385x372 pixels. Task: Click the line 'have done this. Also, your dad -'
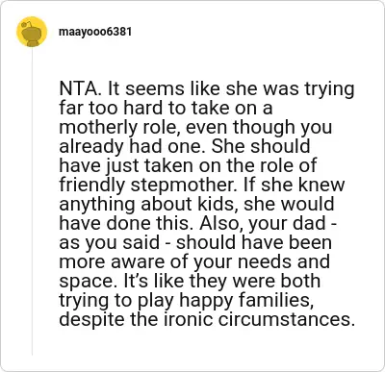click(198, 223)
